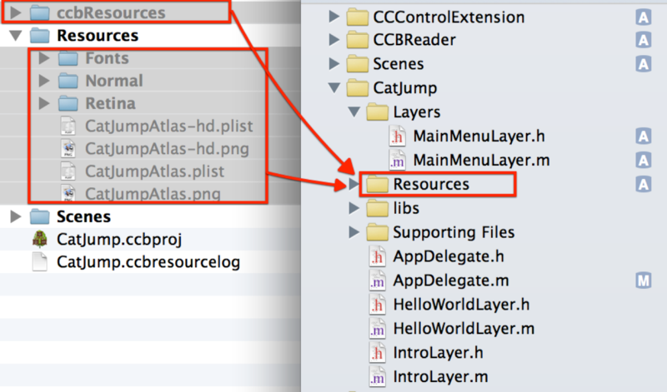Expand the libs folder
Viewport: 667px width, 392px height.
(354, 208)
